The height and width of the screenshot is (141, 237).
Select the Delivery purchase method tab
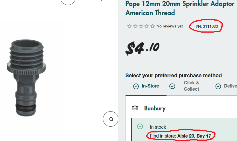(x=230, y=86)
